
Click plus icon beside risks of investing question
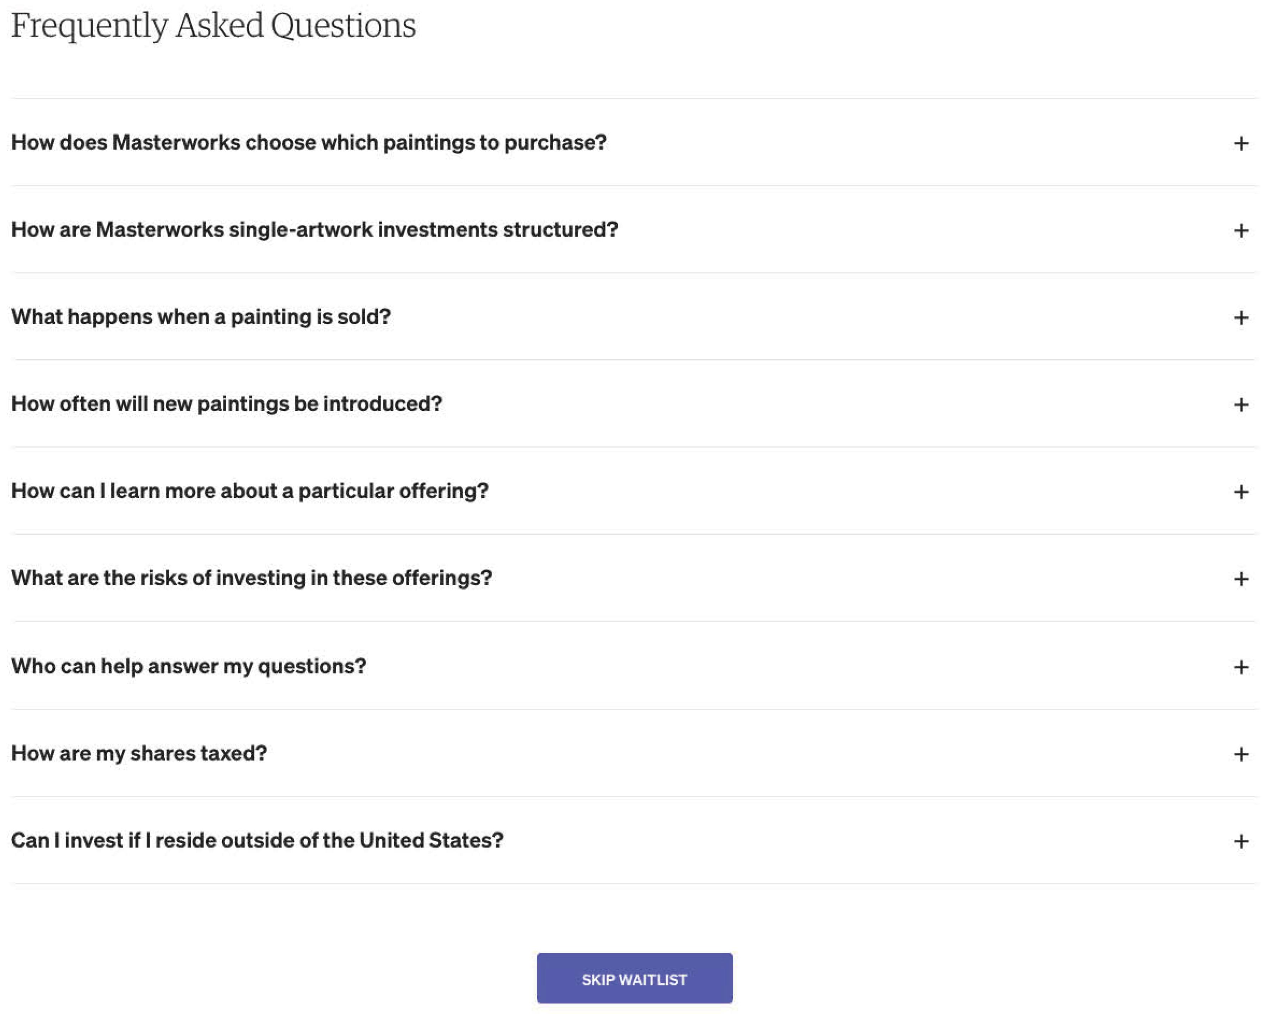coord(1240,579)
